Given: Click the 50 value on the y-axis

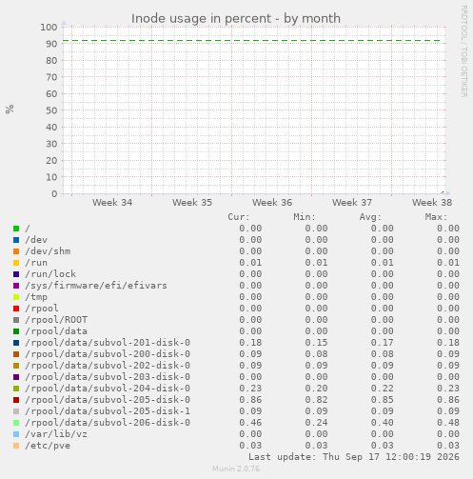Looking at the screenshot, I should (51, 110).
